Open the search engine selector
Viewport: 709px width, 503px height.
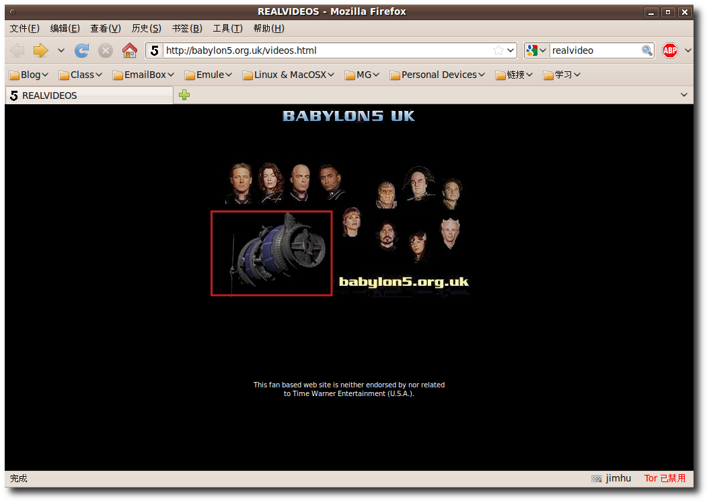(537, 50)
